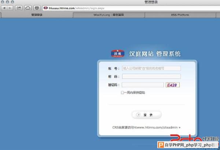Click the 汉庭网站 管理系统 heading text
220x150 pixels.
tap(155, 54)
